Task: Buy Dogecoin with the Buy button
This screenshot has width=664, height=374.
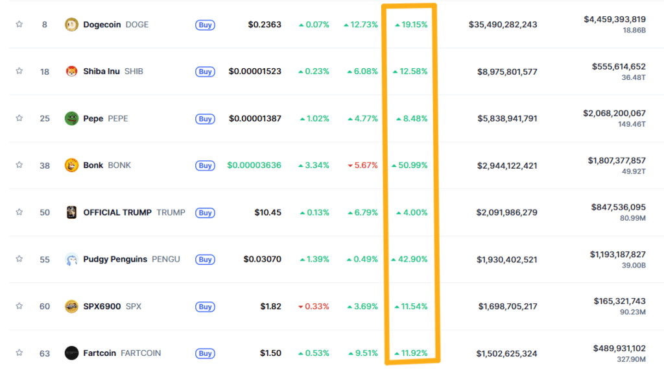Action: coord(205,25)
